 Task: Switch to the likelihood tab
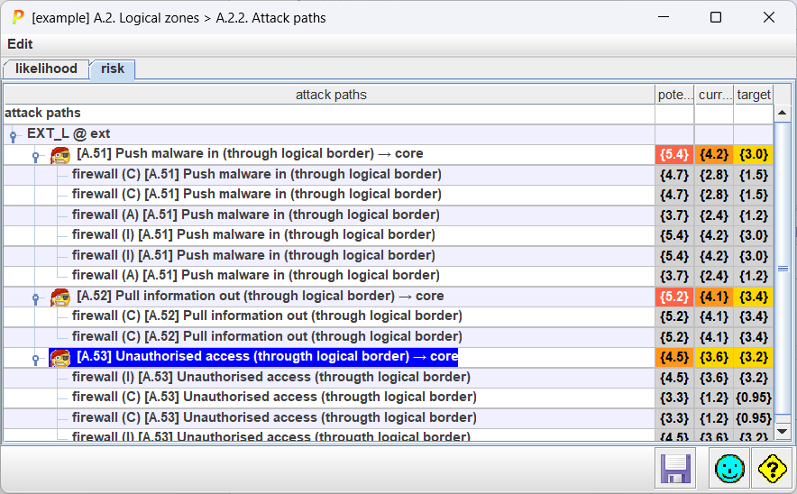[46, 69]
